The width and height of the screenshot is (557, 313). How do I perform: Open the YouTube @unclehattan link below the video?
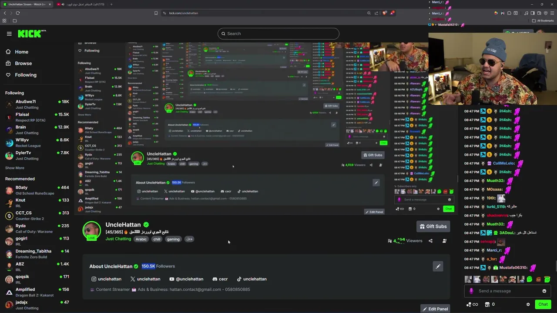[x=186, y=279]
